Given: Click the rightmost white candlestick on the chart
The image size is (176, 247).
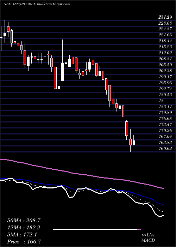Looking at the screenshot, I should tap(134, 143).
